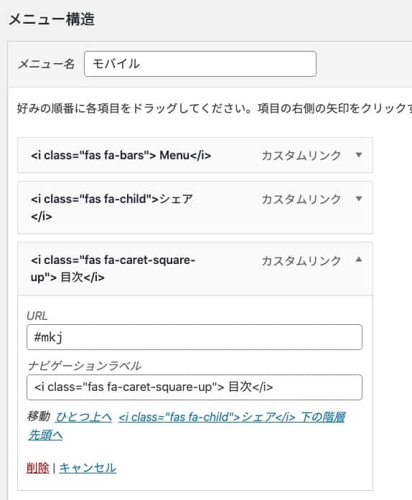The width and height of the screenshot is (412, 500).
Task: Click カスタムリンク label in シェア row
Action: point(301,199)
